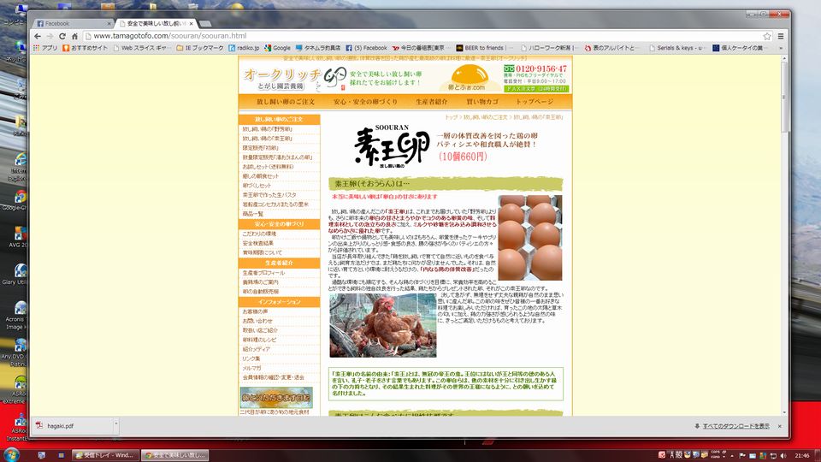
Task: Click the sidebar banner image at bottom
Action: (x=276, y=398)
